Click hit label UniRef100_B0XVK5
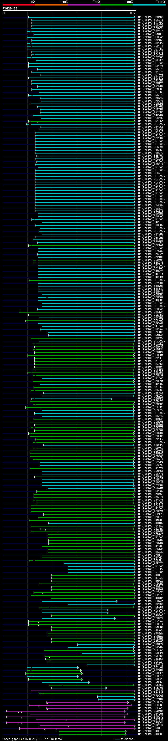The height and width of the screenshot is (741, 168). click(x=150, y=344)
